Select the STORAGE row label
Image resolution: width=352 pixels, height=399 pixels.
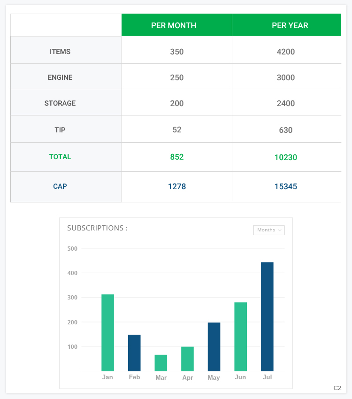(x=60, y=103)
